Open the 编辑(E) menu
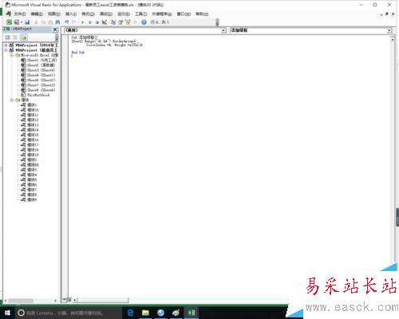The image size is (399, 319). pos(37,14)
